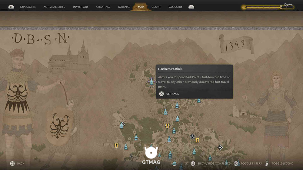Select the shrine right of the far-west yellow marker
Screen dimensions: 303x170
[126, 147]
